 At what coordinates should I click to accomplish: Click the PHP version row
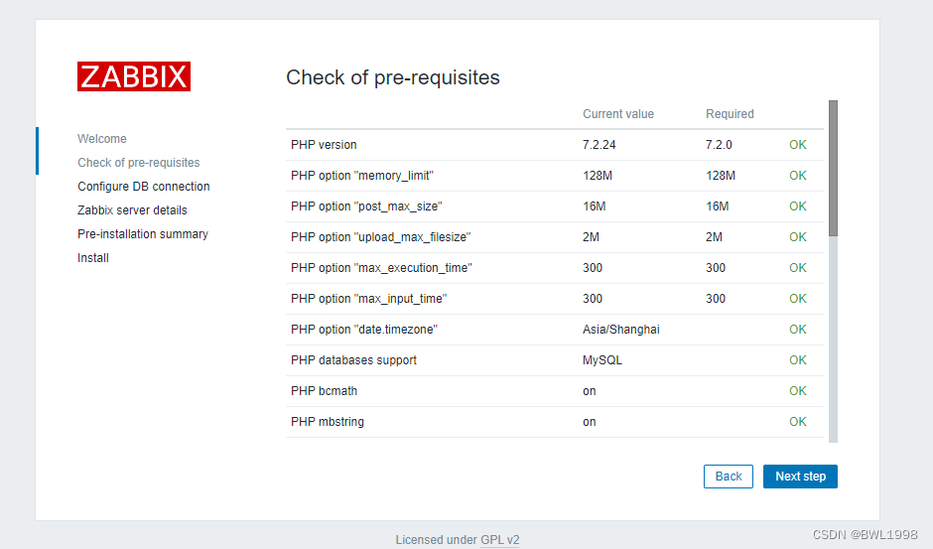(x=555, y=145)
